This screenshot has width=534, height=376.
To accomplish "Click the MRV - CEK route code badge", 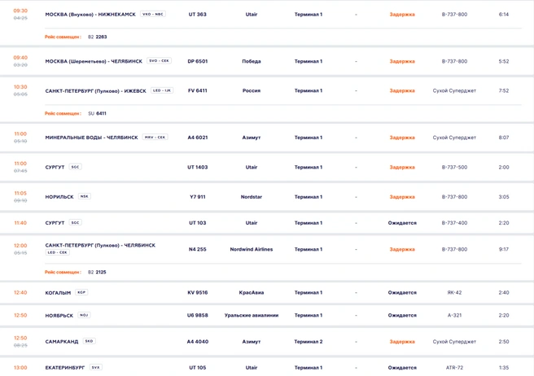I will [155, 137].
